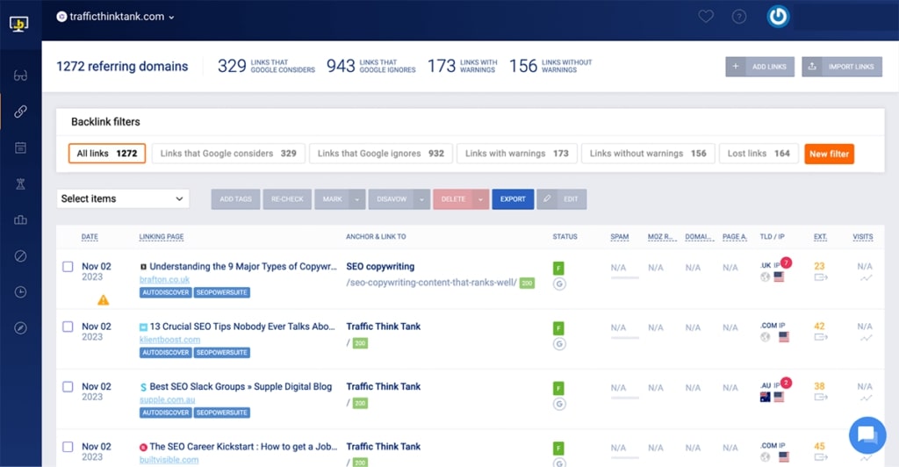Open the trafficthinktank.com project dropdown
Image resolution: width=899 pixels, height=467 pixels.
[115, 17]
